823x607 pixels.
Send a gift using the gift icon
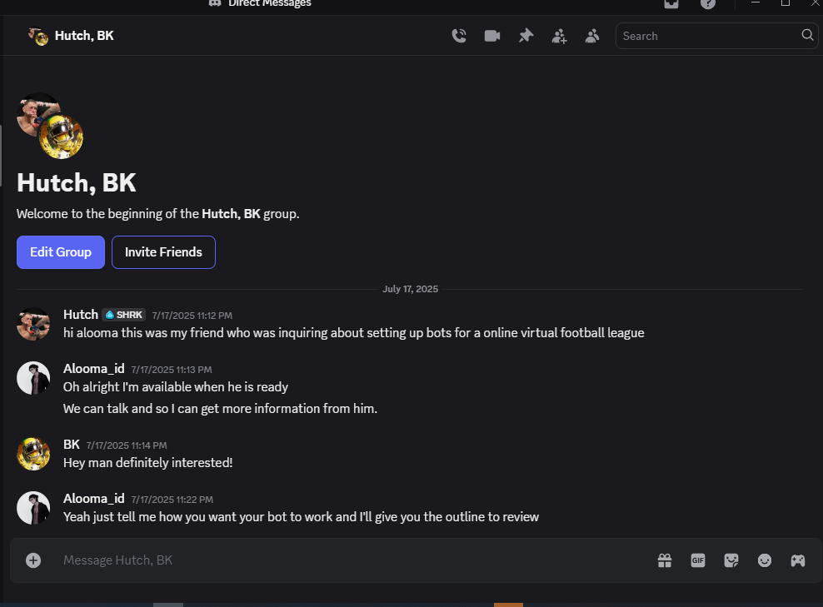[x=665, y=560]
